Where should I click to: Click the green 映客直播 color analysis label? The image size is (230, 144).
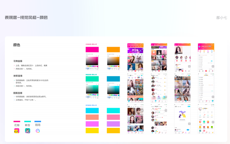click(91, 74)
